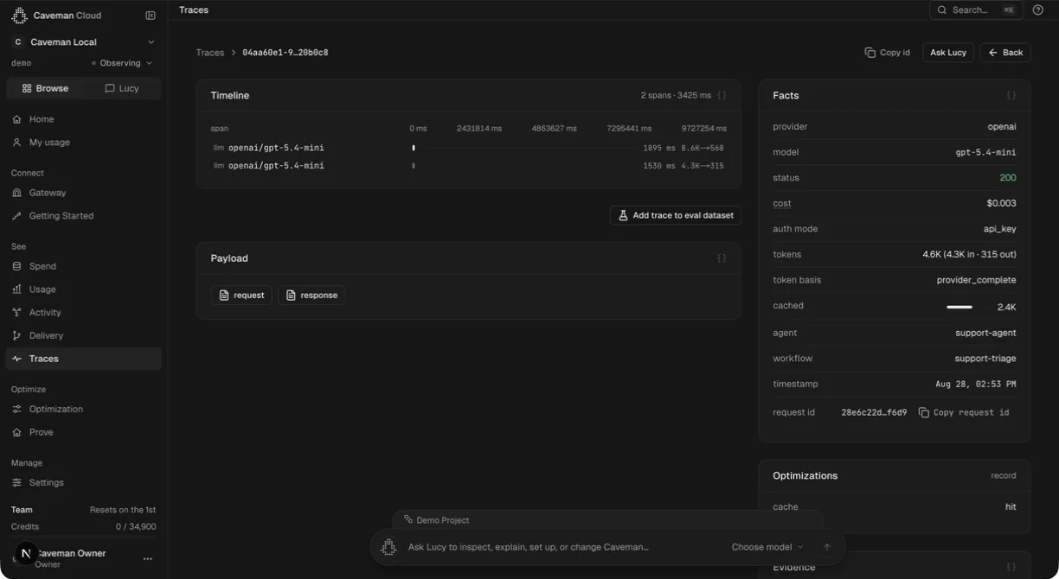
Task: Click the provider_complete token basis value
Action: pyautogui.click(x=977, y=280)
